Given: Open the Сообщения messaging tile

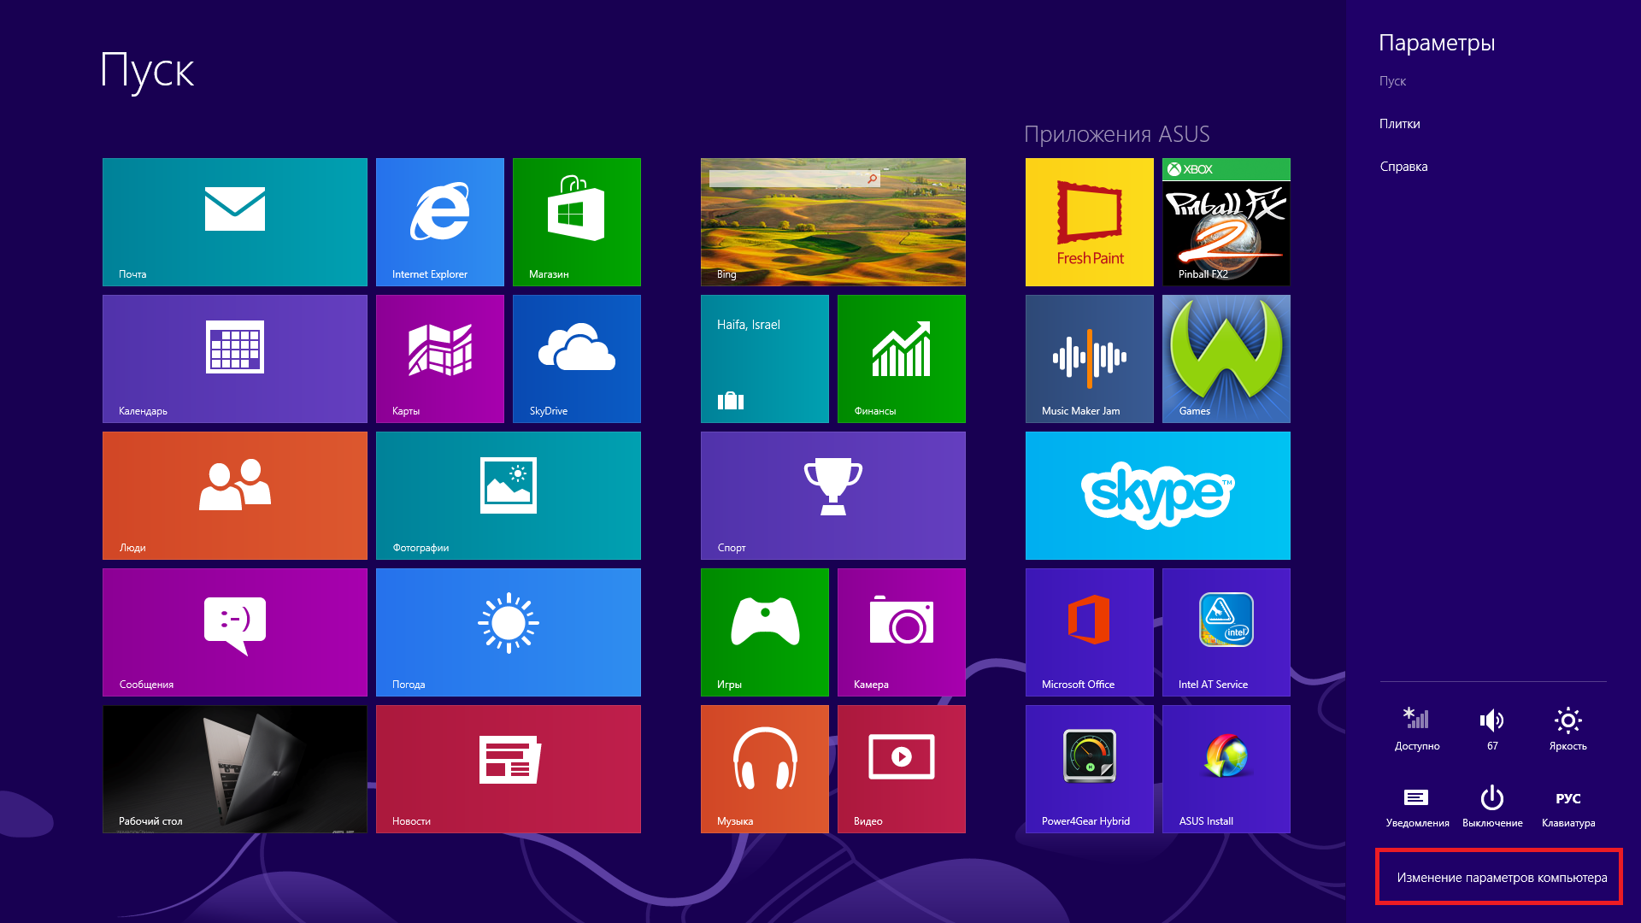Looking at the screenshot, I should point(235,632).
